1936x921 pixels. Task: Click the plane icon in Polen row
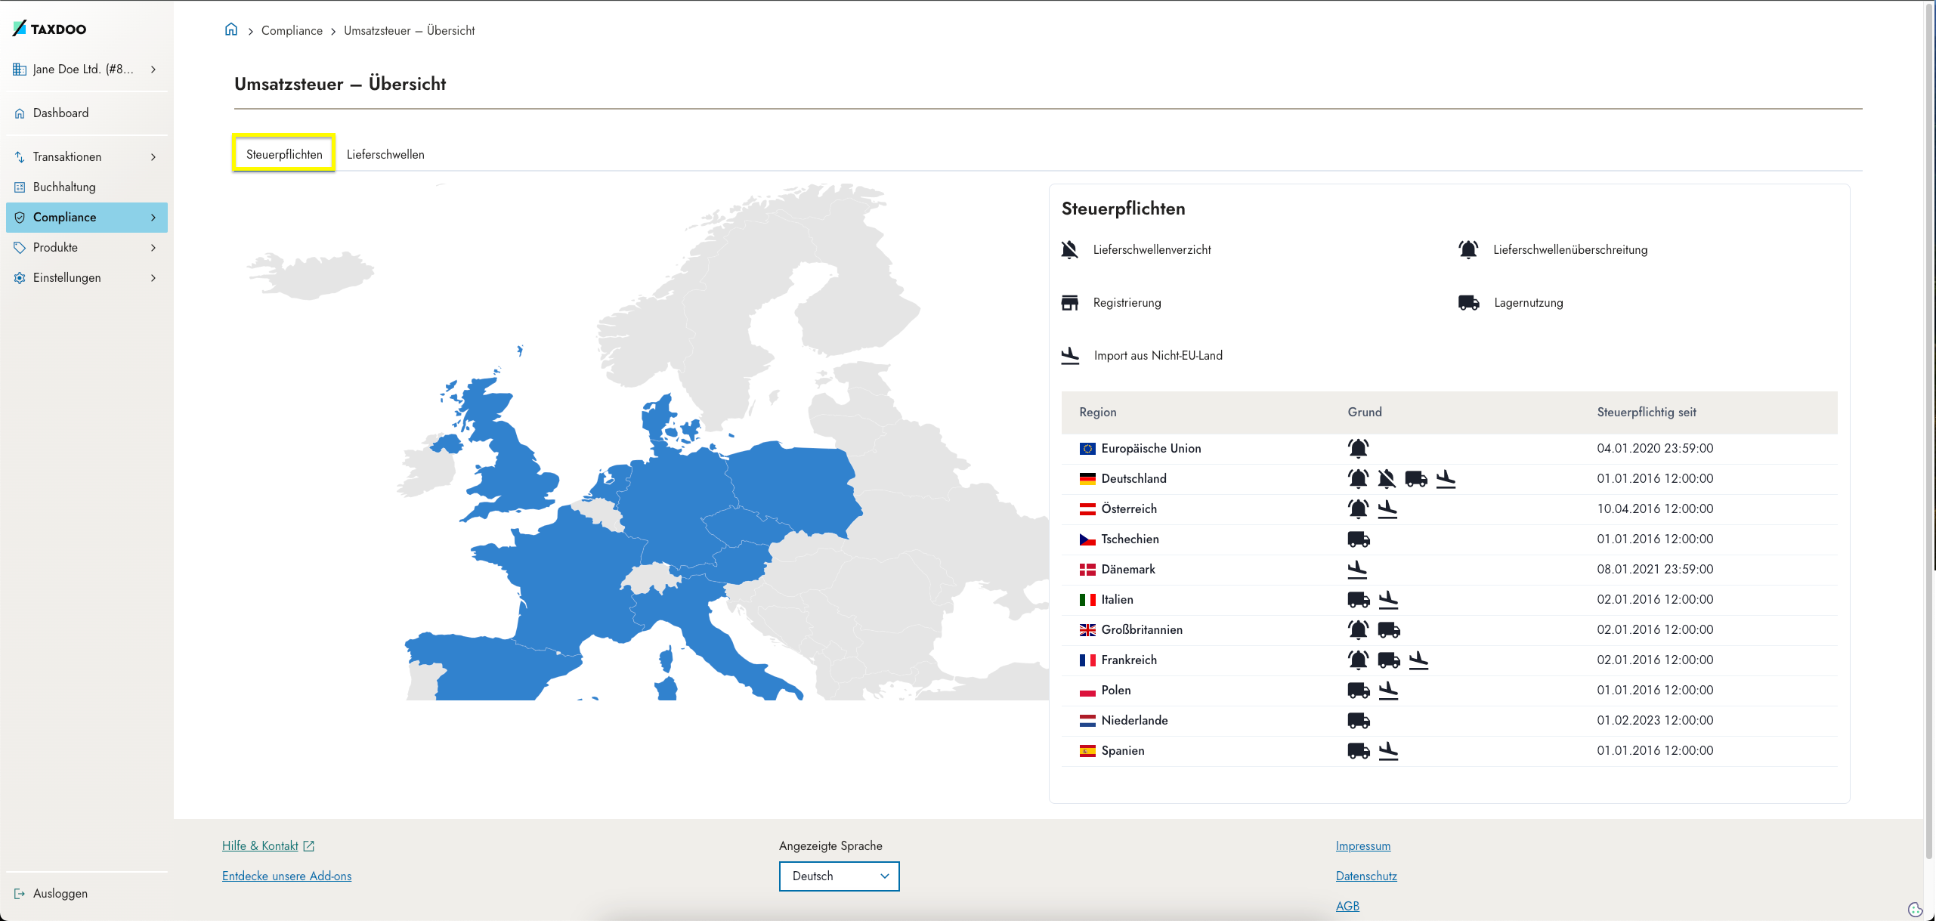pos(1388,691)
